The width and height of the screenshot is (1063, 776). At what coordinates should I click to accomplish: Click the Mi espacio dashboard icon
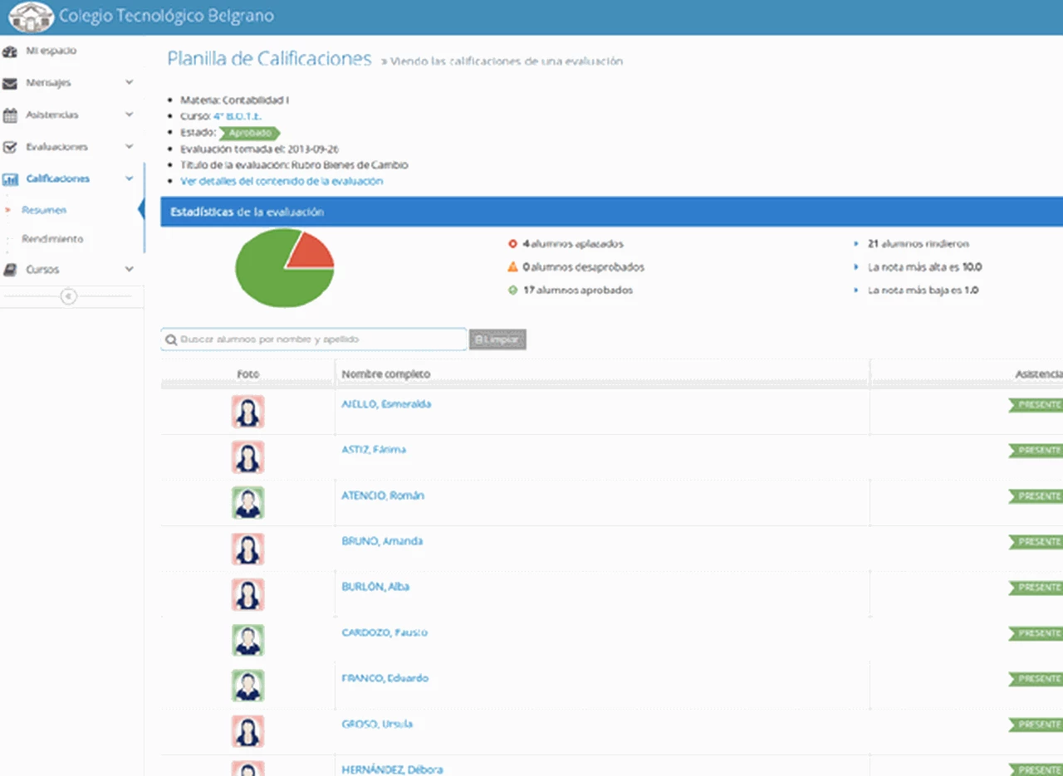tap(10, 51)
